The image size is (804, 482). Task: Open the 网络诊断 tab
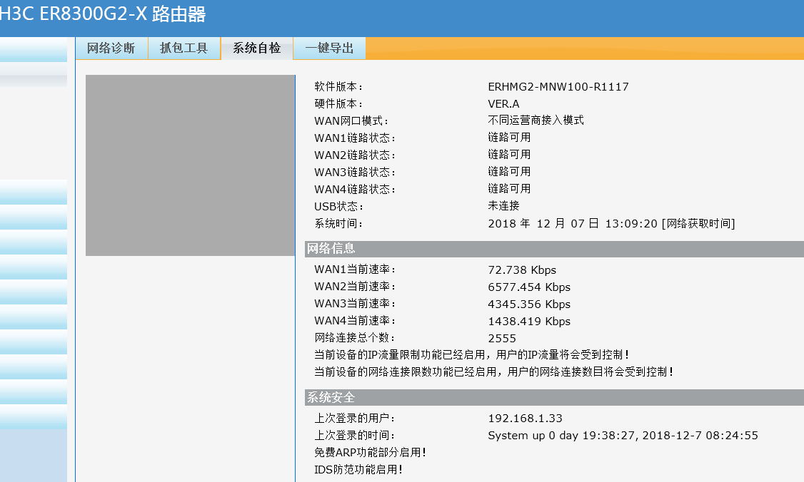tap(112, 48)
